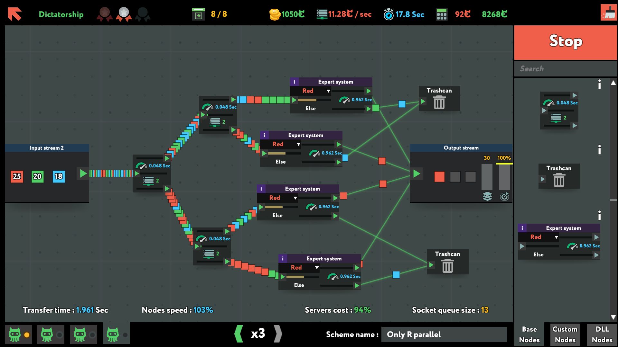Switch to DLL Nodes tab
The height and width of the screenshot is (347, 618).
(602, 334)
